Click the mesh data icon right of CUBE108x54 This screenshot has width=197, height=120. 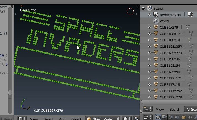coord(189,65)
